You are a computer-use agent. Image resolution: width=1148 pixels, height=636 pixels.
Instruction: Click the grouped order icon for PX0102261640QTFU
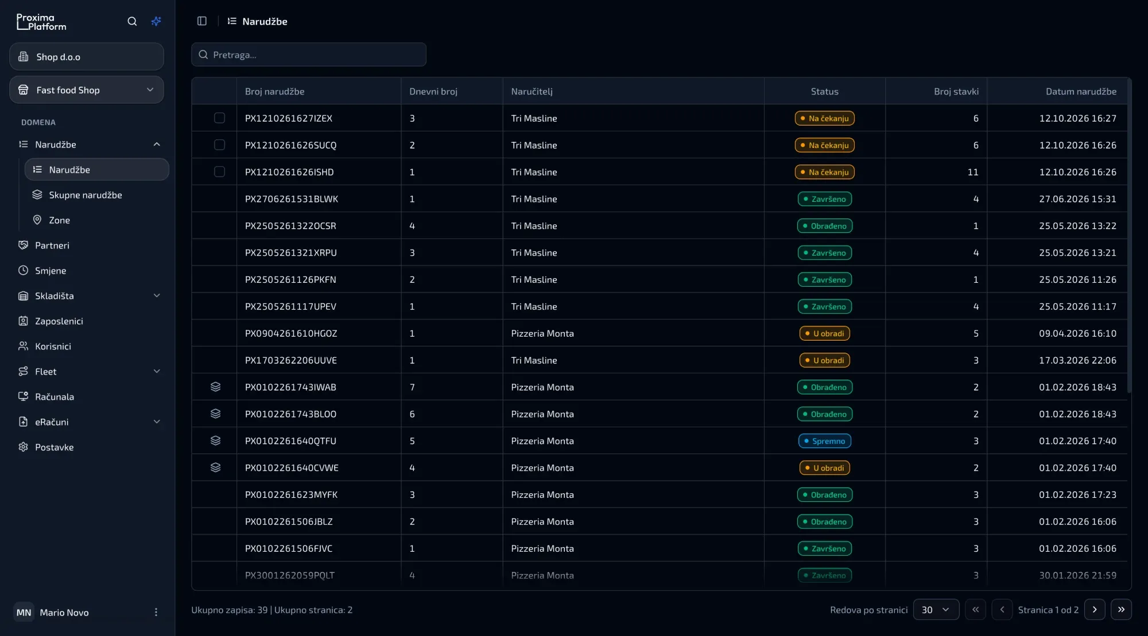click(x=215, y=441)
